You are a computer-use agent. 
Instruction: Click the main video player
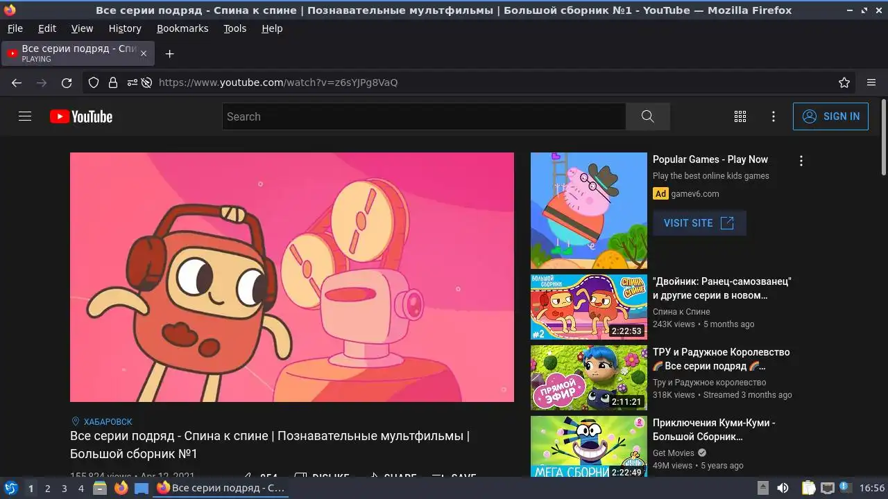click(292, 277)
